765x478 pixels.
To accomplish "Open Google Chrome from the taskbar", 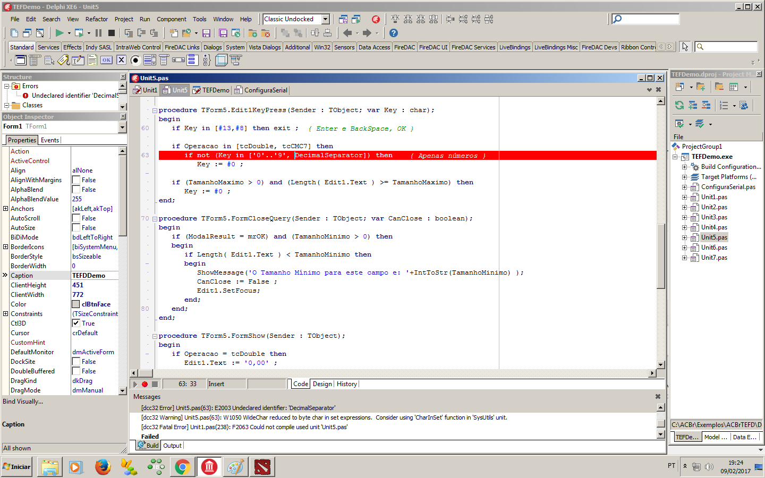I will click(182, 467).
